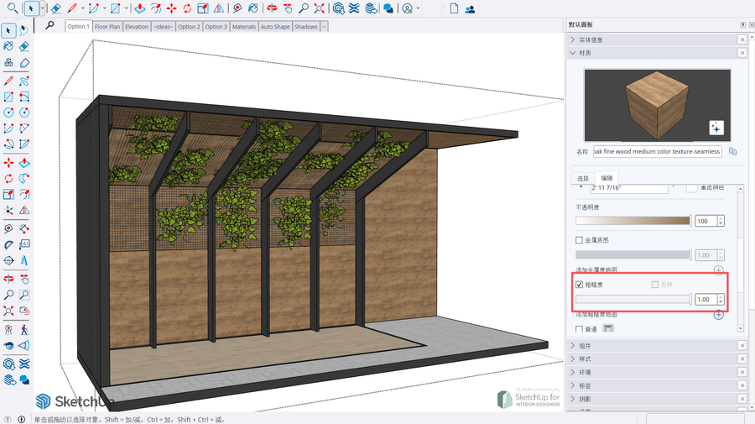Switch to the Floor Plan scene tab
The width and height of the screenshot is (755, 424).
click(107, 26)
